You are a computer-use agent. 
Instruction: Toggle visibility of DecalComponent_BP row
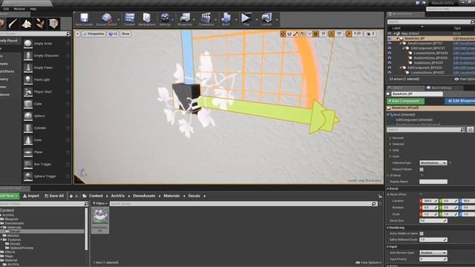(x=389, y=43)
